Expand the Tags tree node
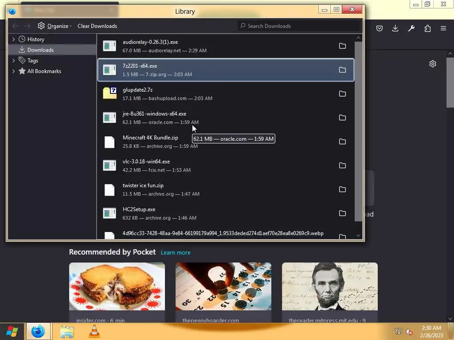This screenshot has height=340, width=454. [x=13, y=60]
